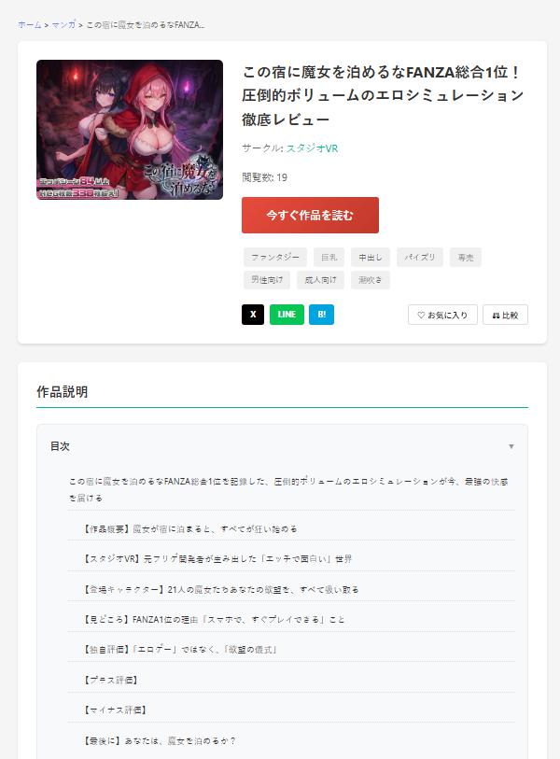Open the スタジオVR circle link
Viewport: 560px width, 759px height.
tap(312, 148)
